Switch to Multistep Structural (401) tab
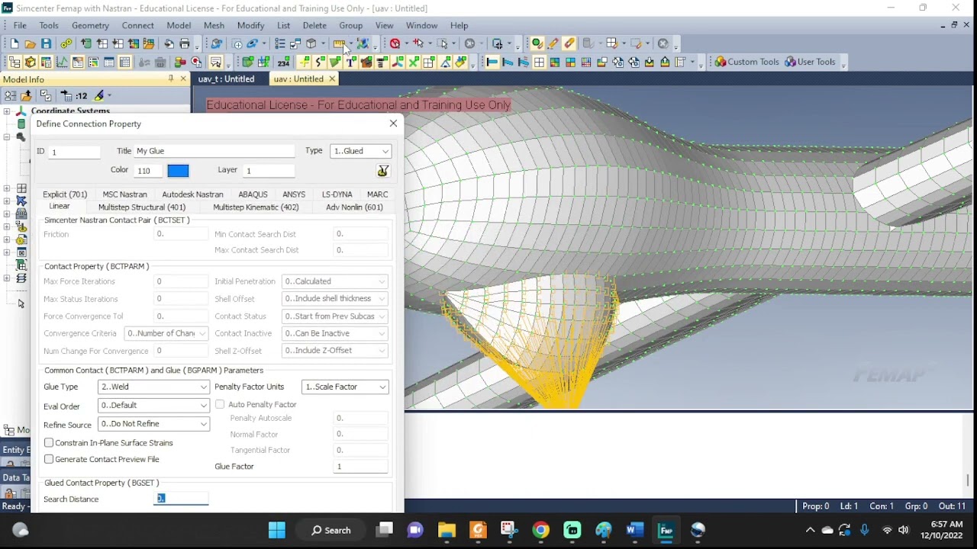 142,207
